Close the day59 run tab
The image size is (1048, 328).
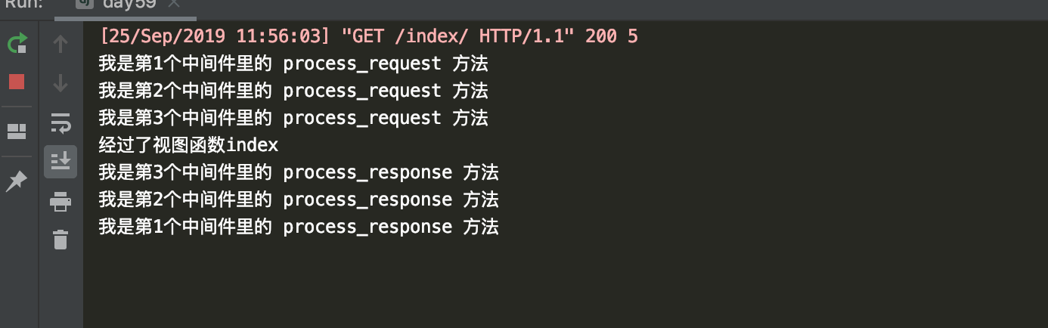pos(175,5)
